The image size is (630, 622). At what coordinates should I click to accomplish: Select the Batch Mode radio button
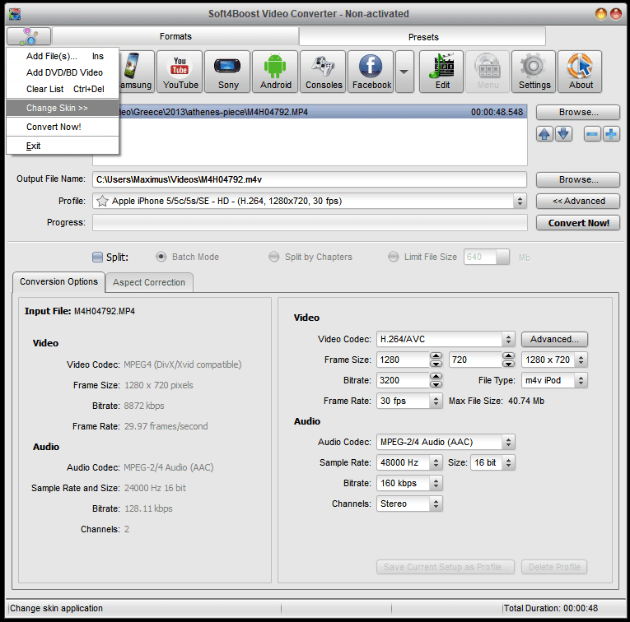[161, 257]
